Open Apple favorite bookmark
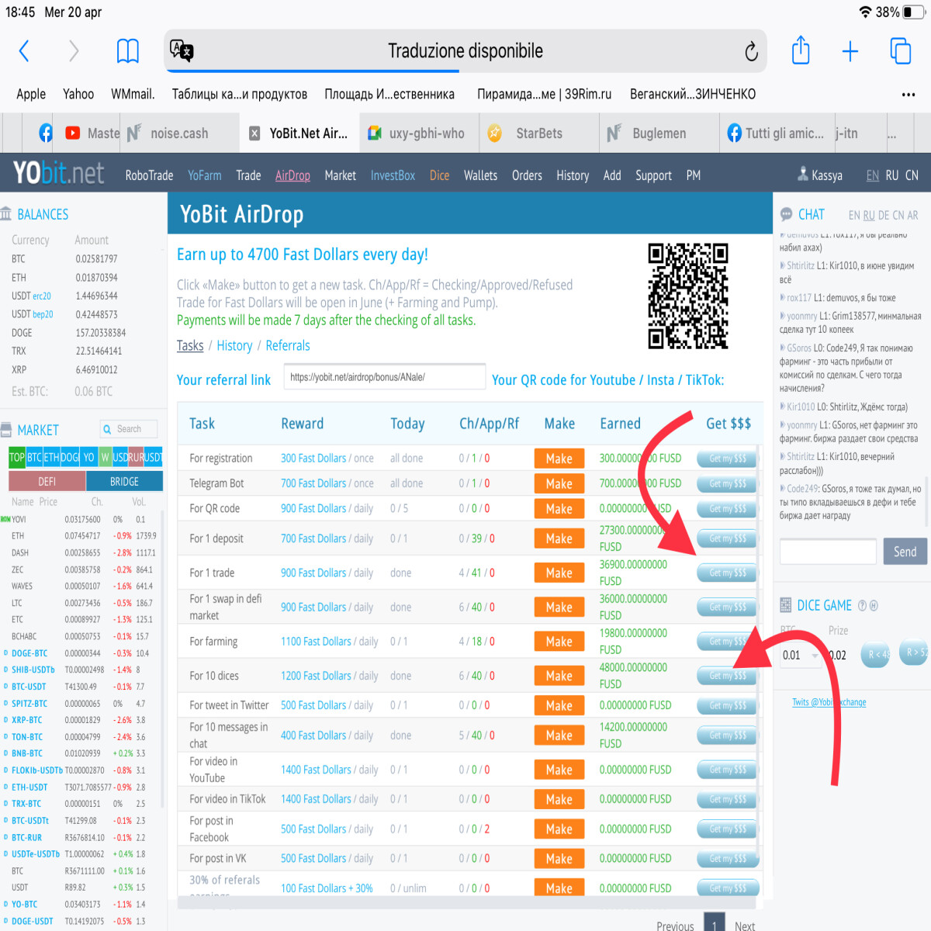The image size is (931, 931). pyautogui.click(x=31, y=95)
